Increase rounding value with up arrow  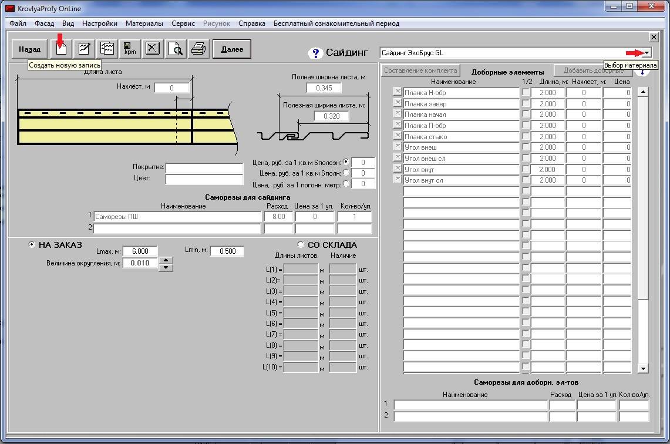[x=166, y=260]
